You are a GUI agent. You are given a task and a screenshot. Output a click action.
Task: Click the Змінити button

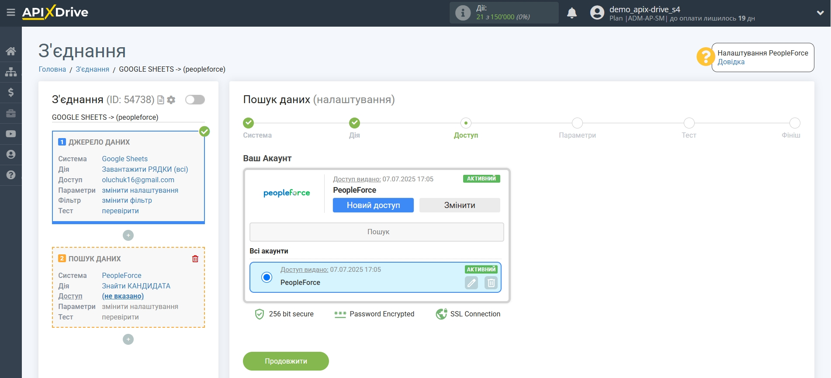(x=460, y=205)
